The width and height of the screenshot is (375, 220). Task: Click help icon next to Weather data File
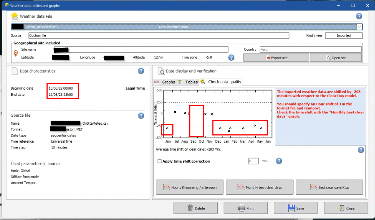pyautogui.click(x=359, y=16)
